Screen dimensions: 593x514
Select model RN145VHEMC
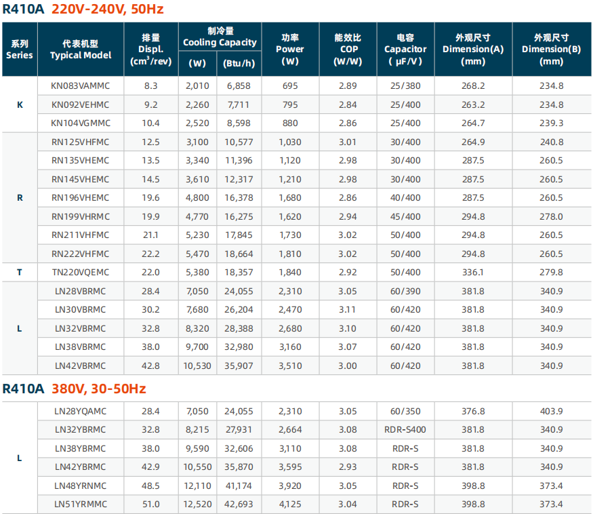point(80,180)
